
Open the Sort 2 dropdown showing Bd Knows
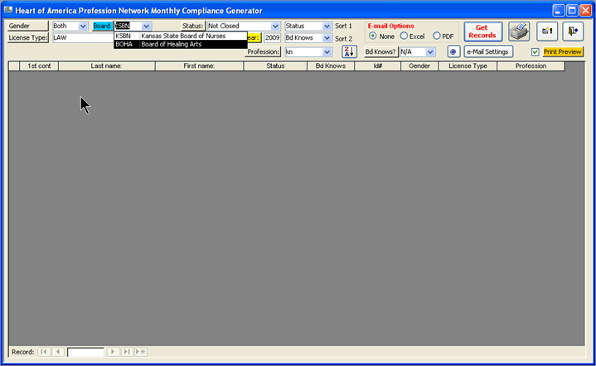pos(327,38)
